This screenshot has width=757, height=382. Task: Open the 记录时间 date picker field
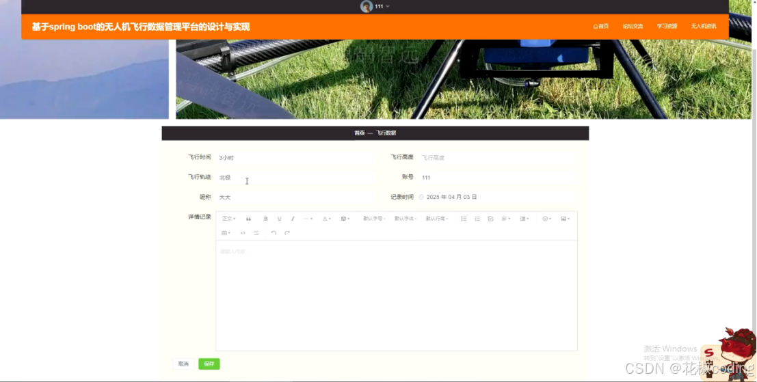click(498, 197)
